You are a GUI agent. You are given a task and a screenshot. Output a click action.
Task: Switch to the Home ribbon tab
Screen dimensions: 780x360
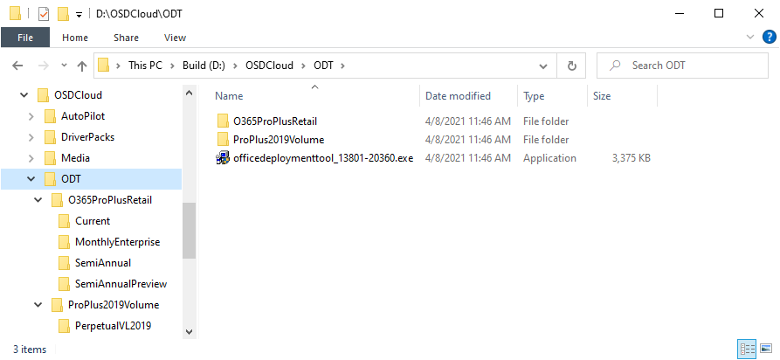75,38
